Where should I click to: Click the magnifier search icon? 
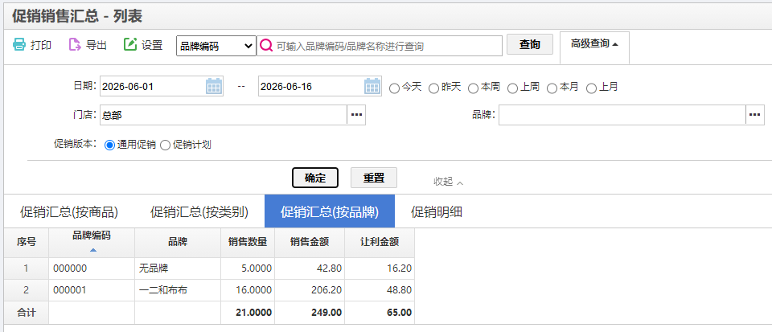pos(266,46)
